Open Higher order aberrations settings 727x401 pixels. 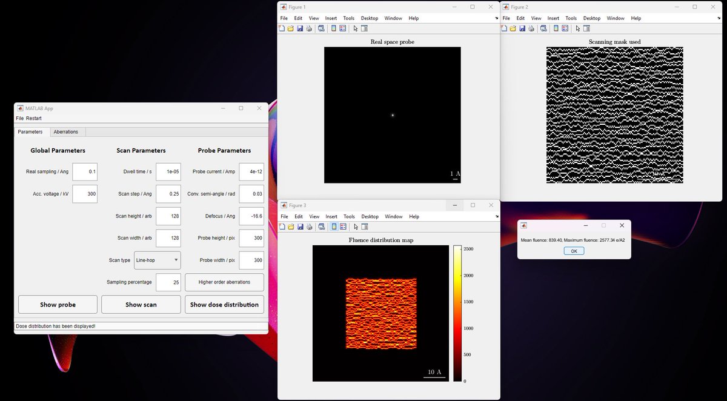[x=224, y=282]
